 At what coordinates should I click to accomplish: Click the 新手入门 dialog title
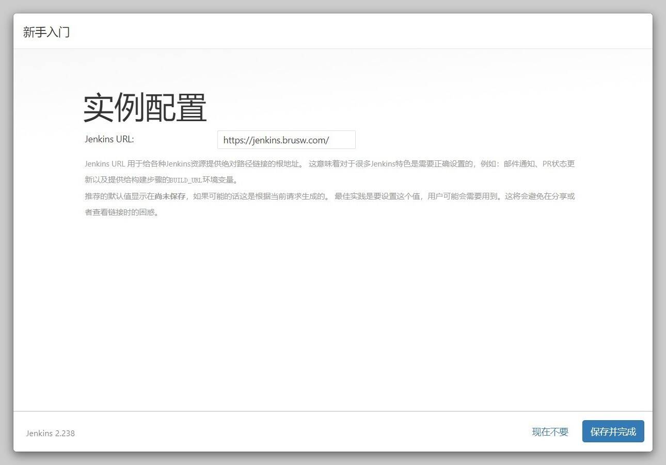pos(46,32)
